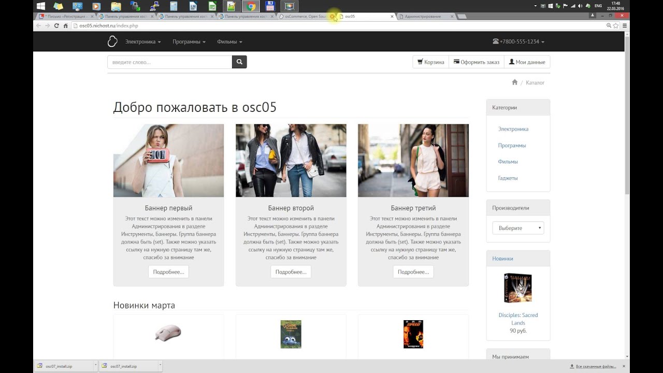Click the Баннер второй image

coord(291,161)
